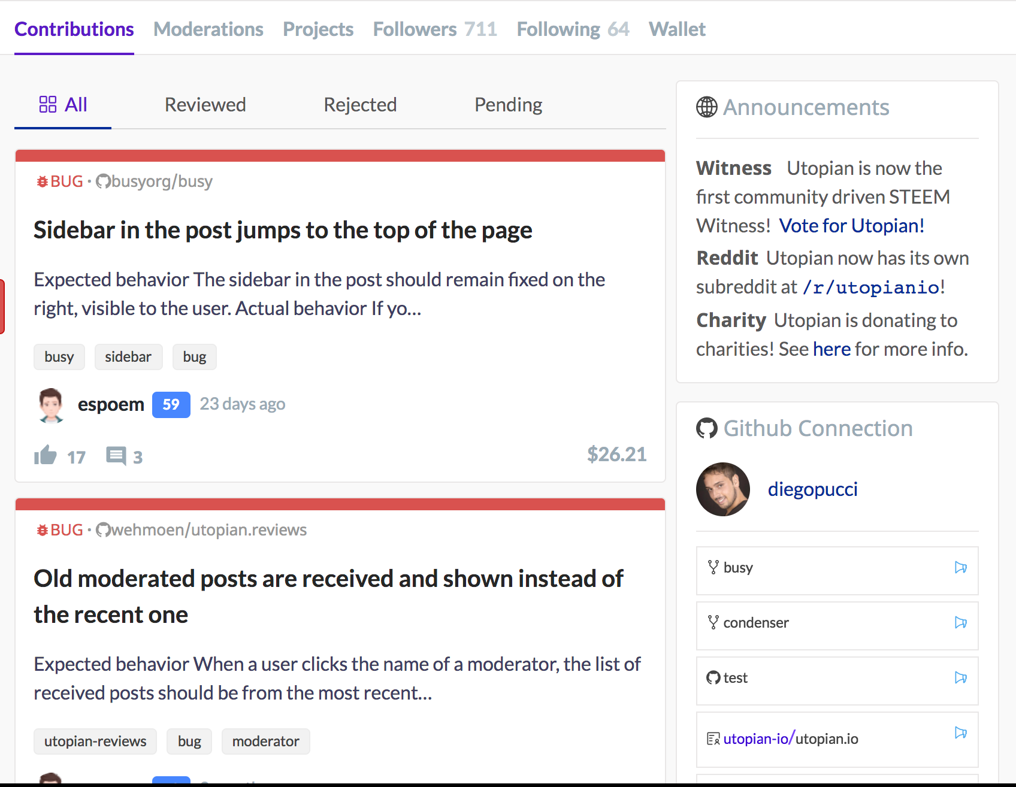Screen dimensions: 1016x787
Task: Open the comments icon with 3 replies
Action: (116, 456)
